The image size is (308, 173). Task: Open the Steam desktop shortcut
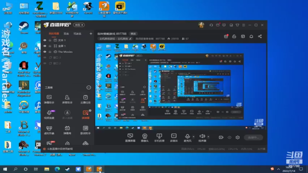tap(24, 28)
